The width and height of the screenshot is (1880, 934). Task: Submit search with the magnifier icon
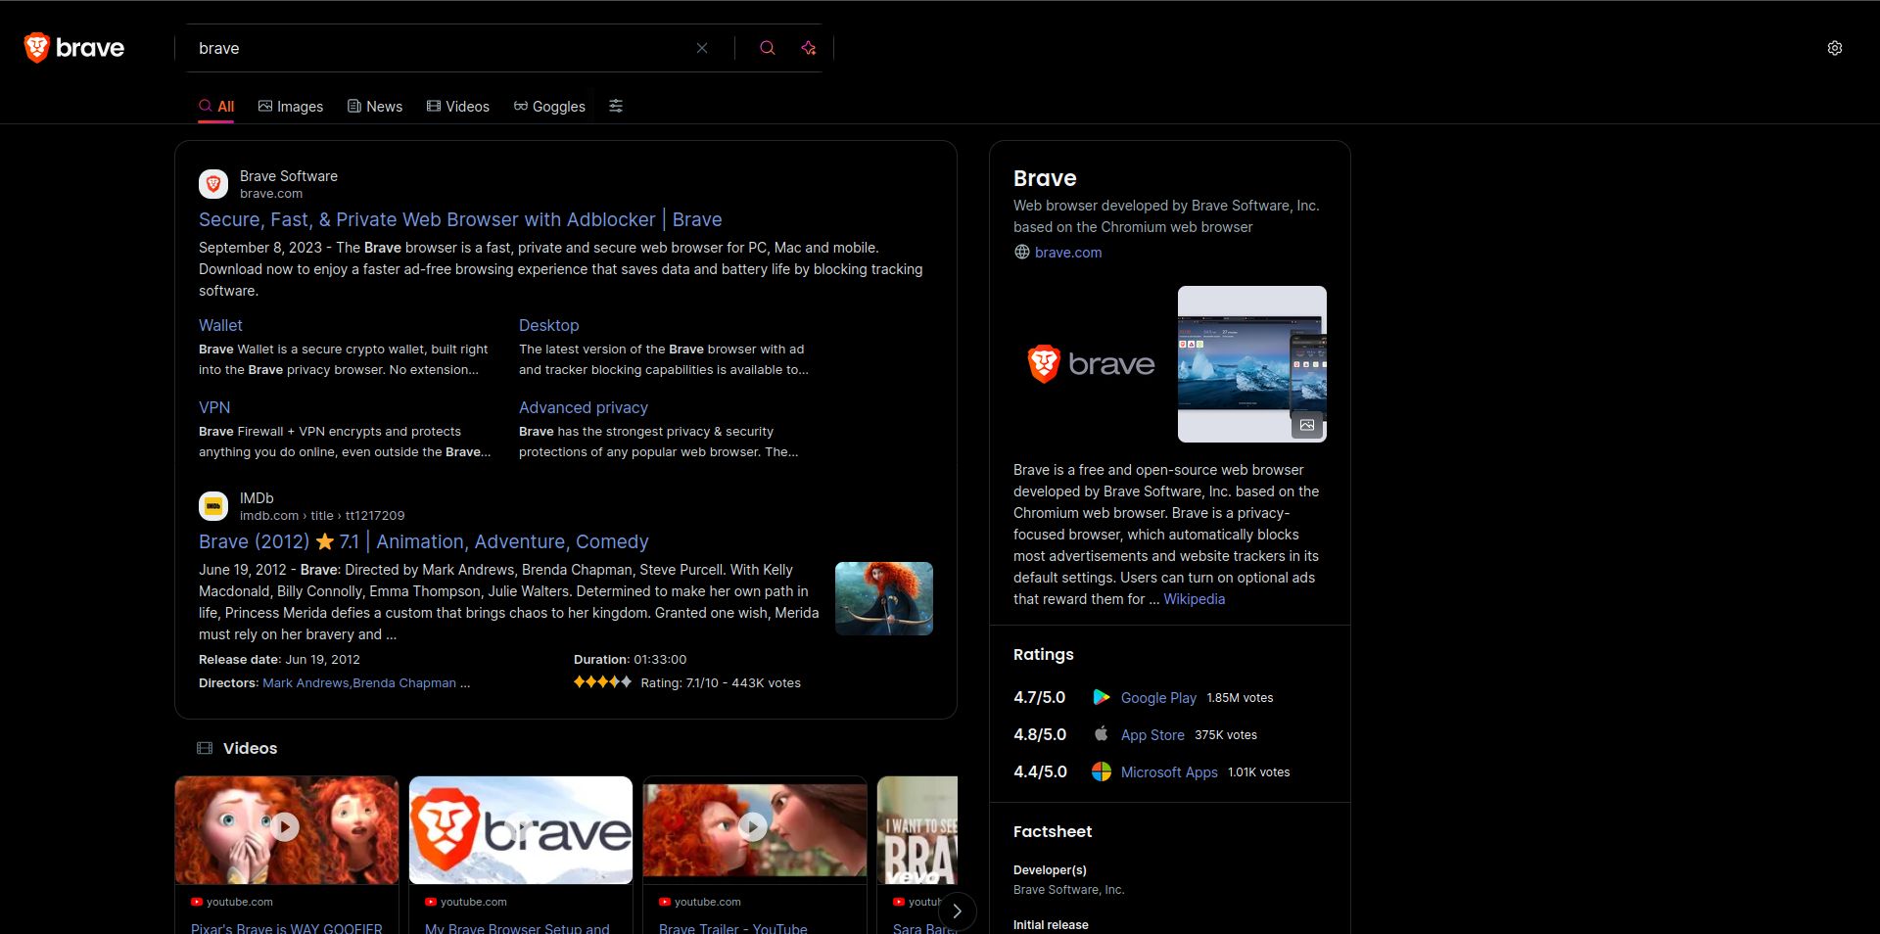click(x=768, y=48)
